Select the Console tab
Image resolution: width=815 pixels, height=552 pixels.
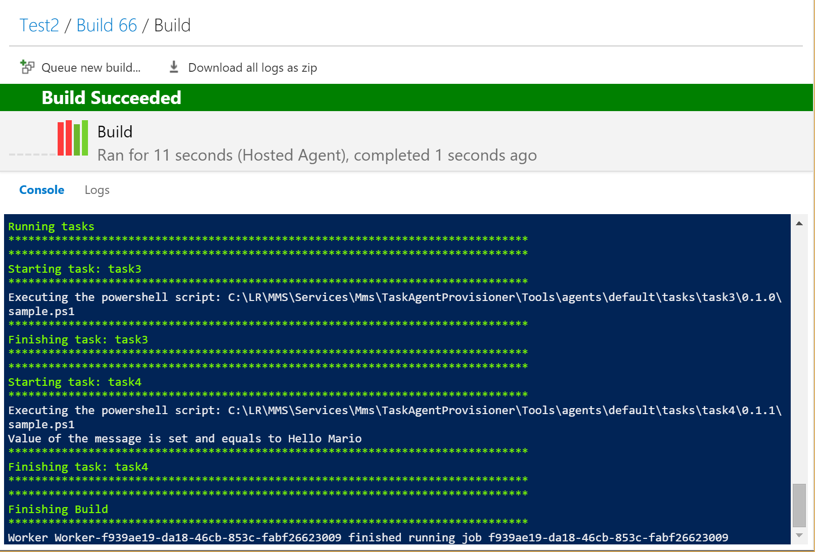tap(41, 190)
